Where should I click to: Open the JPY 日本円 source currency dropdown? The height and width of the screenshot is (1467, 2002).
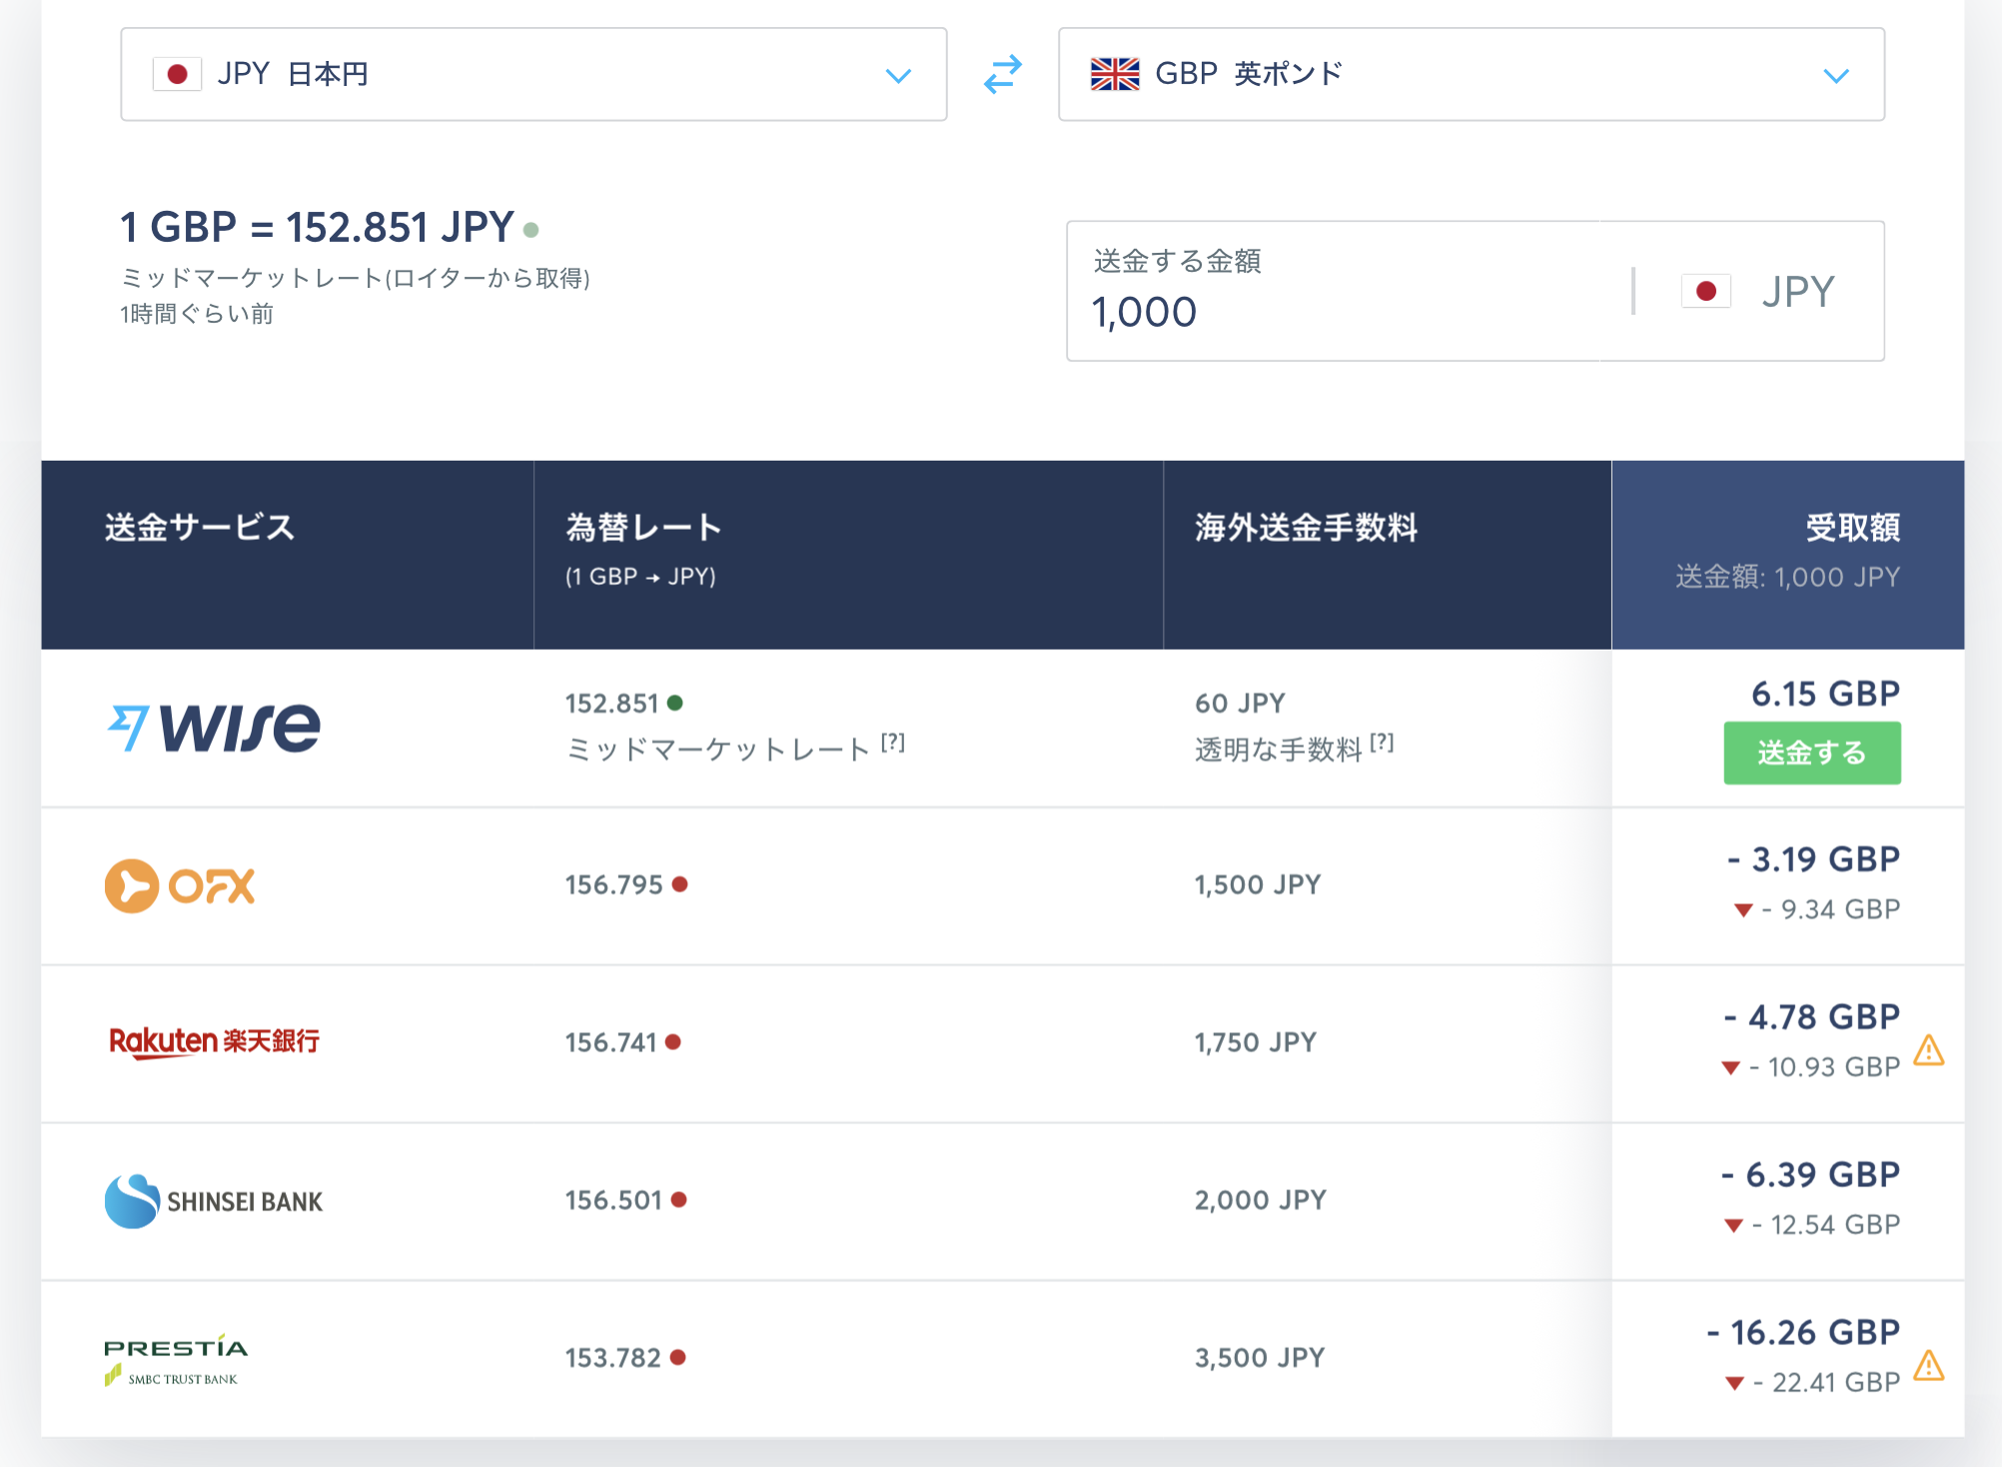532,75
